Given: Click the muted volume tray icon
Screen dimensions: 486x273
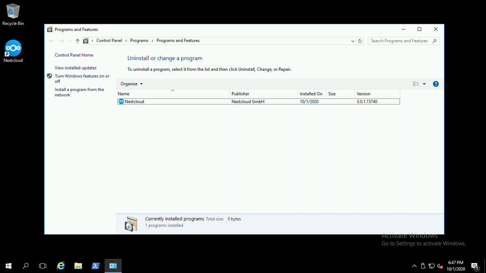Looking at the screenshot, I should click(x=440, y=266).
